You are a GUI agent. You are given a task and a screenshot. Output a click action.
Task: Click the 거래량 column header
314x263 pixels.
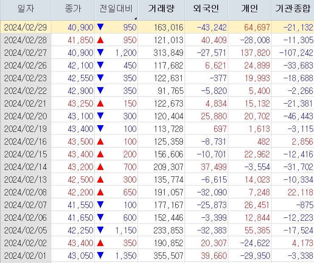pos(161,9)
